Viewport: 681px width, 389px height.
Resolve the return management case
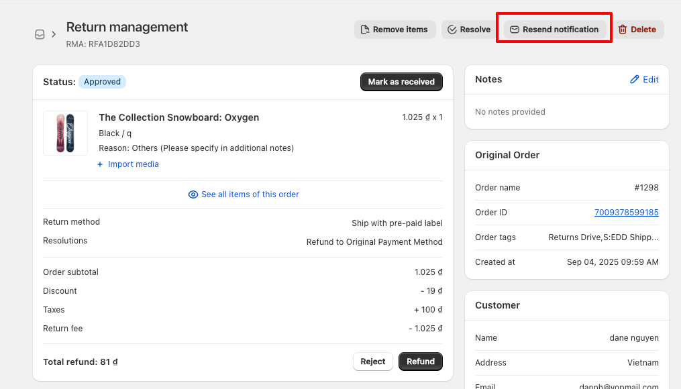pyautogui.click(x=468, y=30)
